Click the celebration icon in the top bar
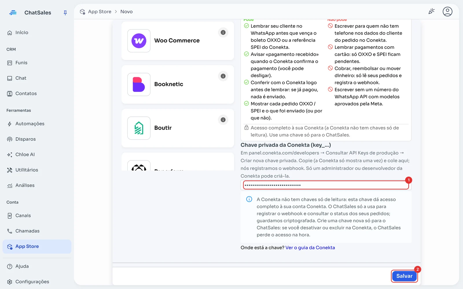The image size is (463, 289). tap(431, 12)
